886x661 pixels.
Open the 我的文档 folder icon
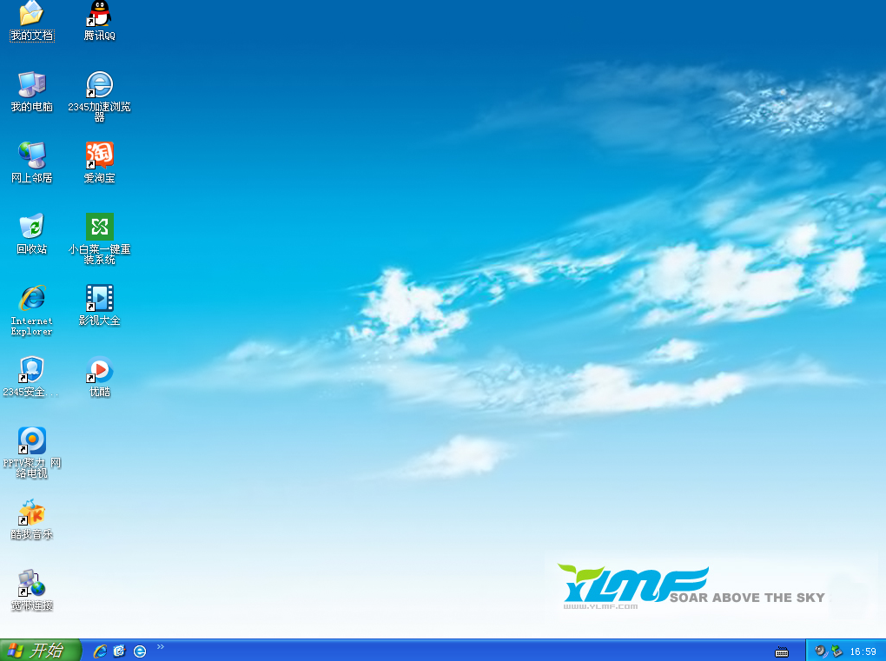[x=31, y=14]
